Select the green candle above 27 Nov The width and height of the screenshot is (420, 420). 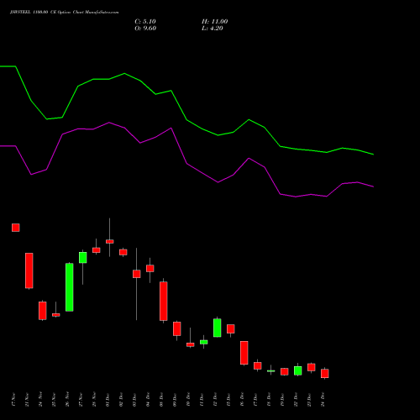click(83, 258)
